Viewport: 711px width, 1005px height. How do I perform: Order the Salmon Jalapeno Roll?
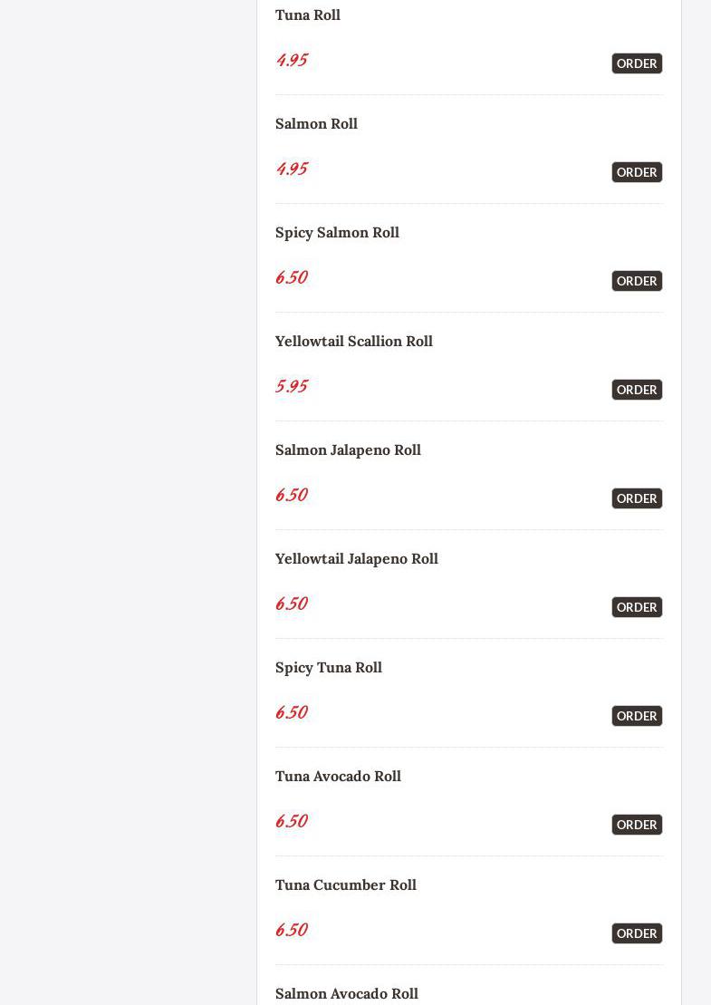(637, 498)
